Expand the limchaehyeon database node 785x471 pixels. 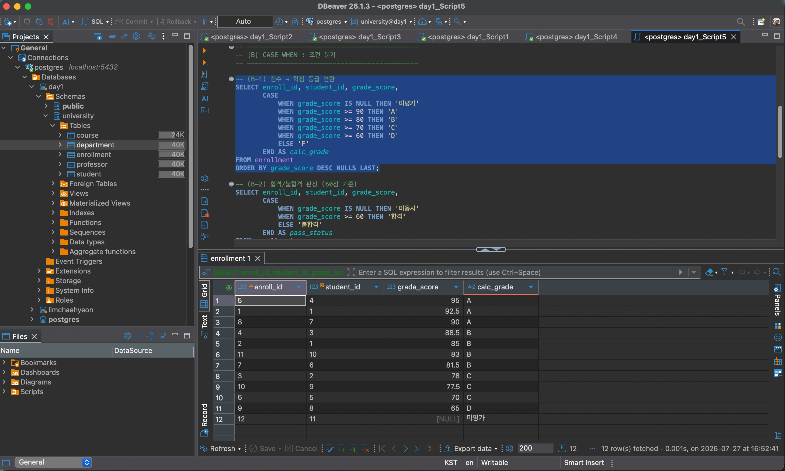click(32, 309)
